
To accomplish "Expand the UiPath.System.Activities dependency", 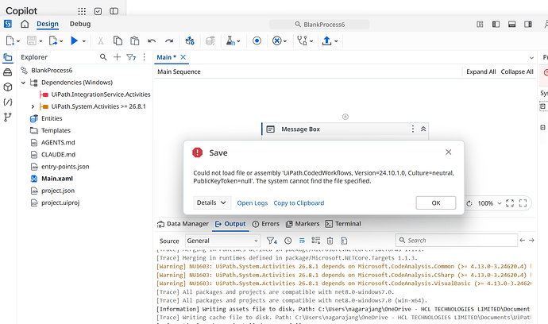I will coord(33,106).
